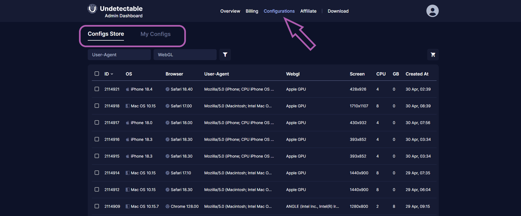Open the shopping cart
Viewport: 521px width, 216px height.
pyautogui.click(x=433, y=55)
